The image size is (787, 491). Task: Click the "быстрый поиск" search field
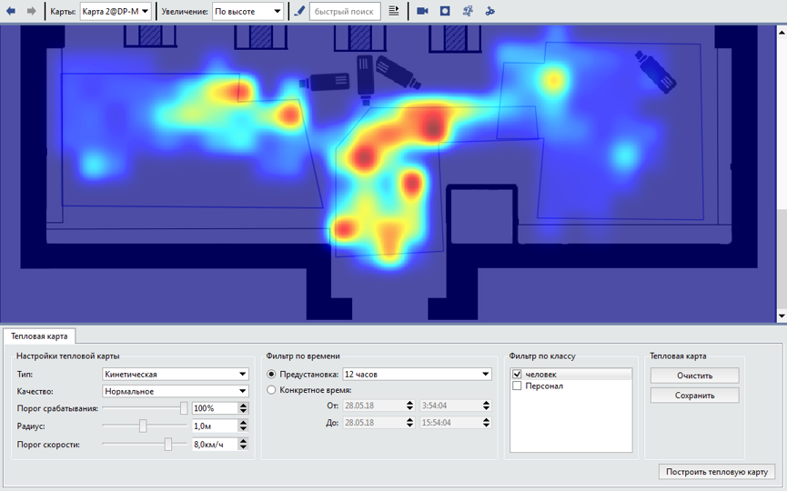(346, 11)
